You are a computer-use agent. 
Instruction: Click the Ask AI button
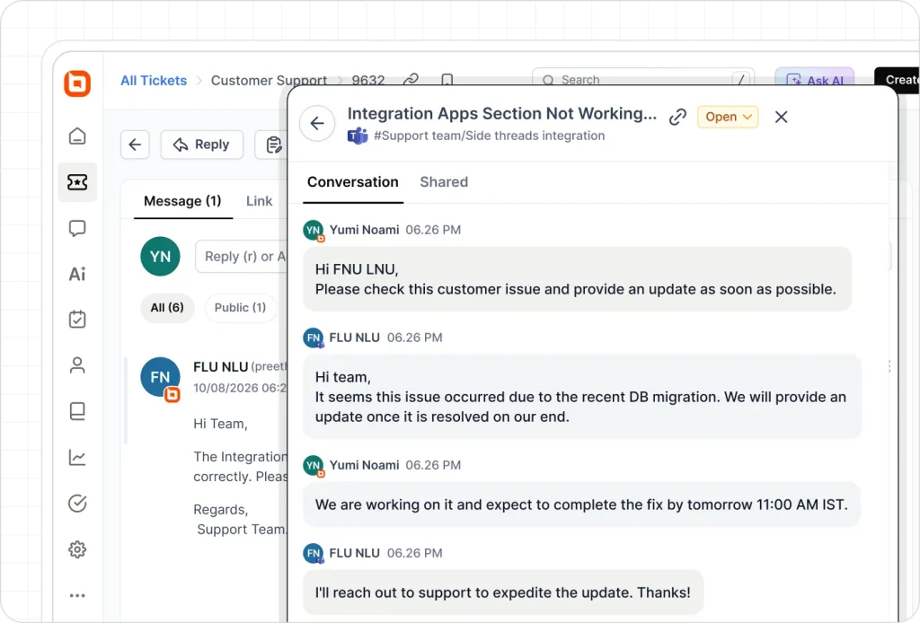(815, 79)
